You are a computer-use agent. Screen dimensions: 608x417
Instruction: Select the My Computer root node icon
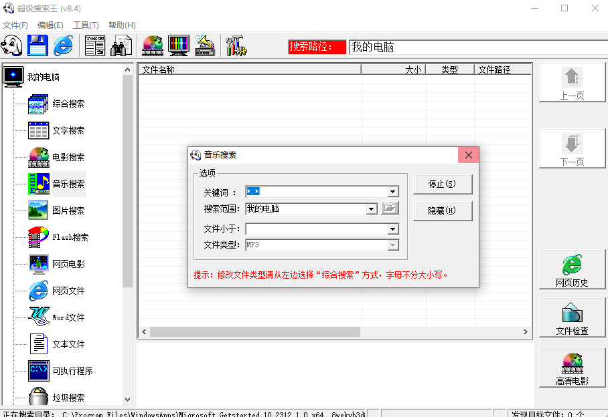pos(13,77)
